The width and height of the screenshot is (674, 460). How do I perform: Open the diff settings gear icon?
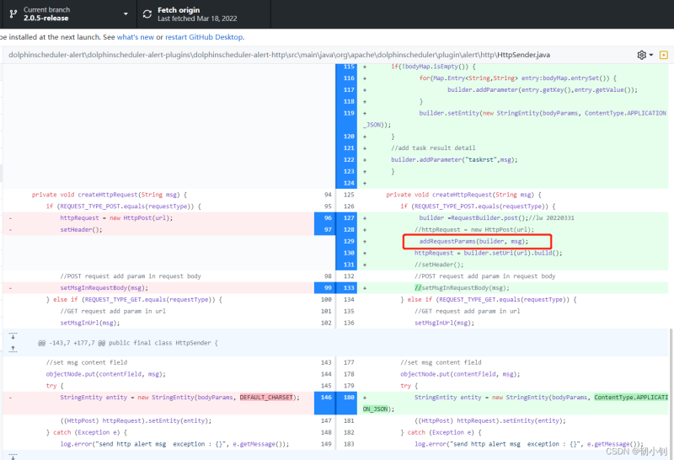coord(642,55)
